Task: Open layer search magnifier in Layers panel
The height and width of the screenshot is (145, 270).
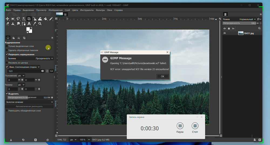Action: coord(259,28)
